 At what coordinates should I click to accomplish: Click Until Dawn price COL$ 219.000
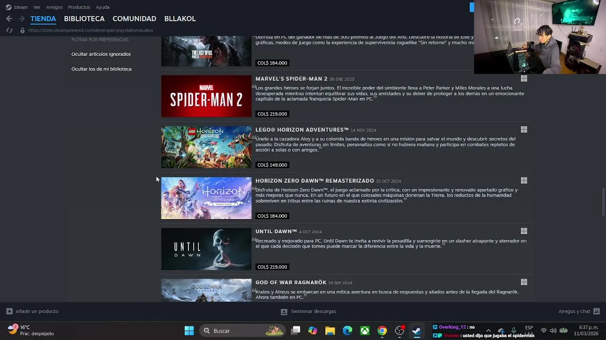pos(272,267)
